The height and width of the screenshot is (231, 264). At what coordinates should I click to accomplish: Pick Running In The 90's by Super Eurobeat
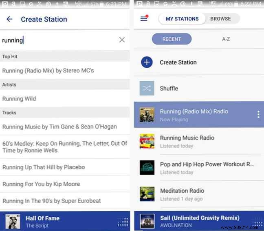click(x=65, y=201)
